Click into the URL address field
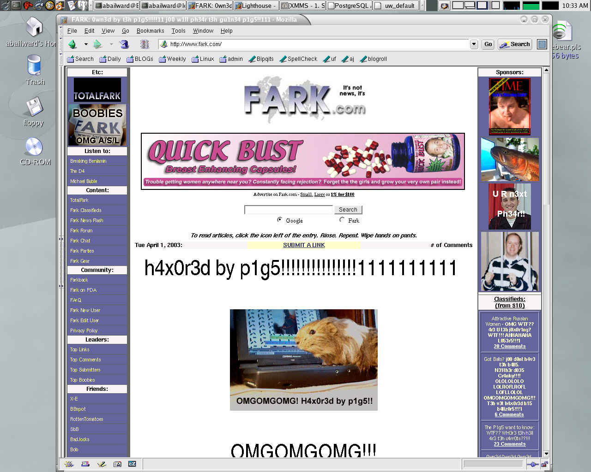 tap(314, 44)
